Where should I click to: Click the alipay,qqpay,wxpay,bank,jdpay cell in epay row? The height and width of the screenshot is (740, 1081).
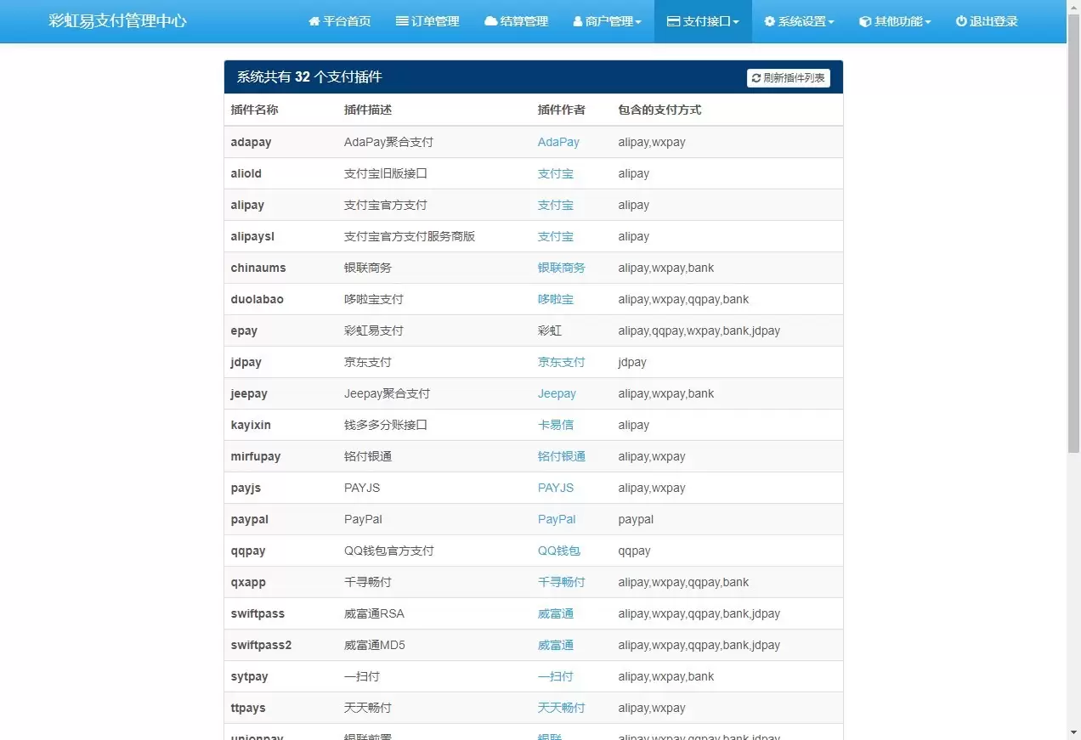(x=699, y=330)
